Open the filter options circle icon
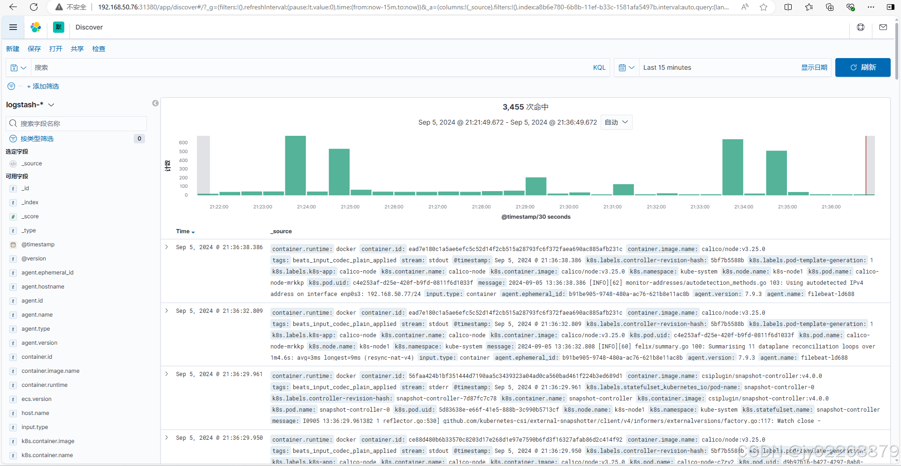The height and width of the screenshot is (466, 901). pyautogui.click(x=11, y=86)
